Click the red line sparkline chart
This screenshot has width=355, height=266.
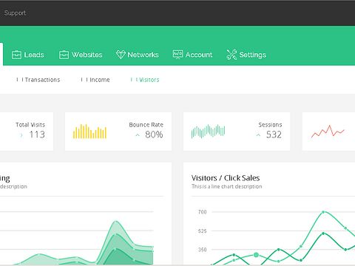(328, 132)
